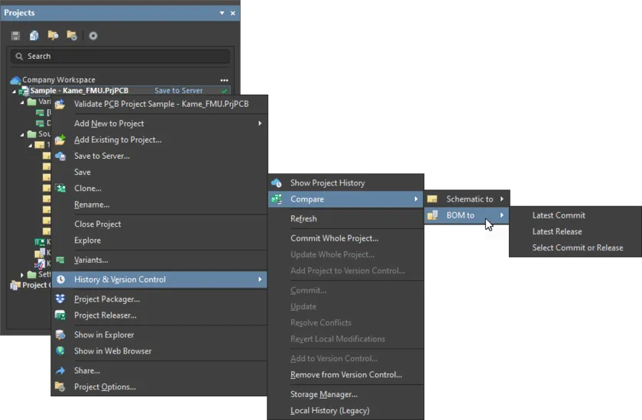Open Projects panel dropdown arrow in title bar

tap(222, 13)
